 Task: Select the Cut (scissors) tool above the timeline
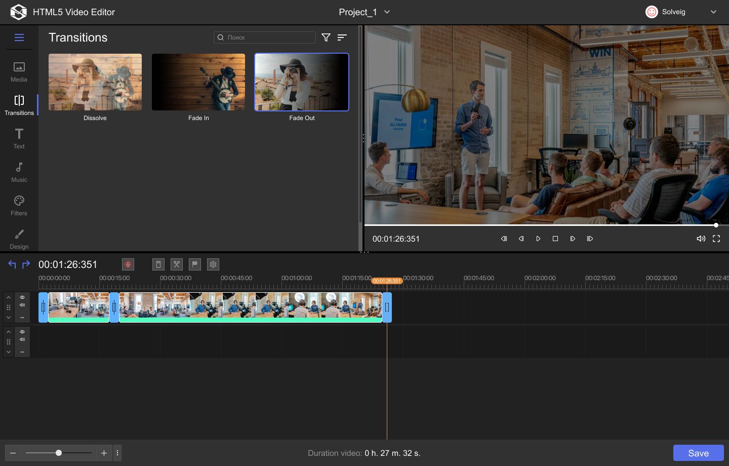(x=176, y=264)
